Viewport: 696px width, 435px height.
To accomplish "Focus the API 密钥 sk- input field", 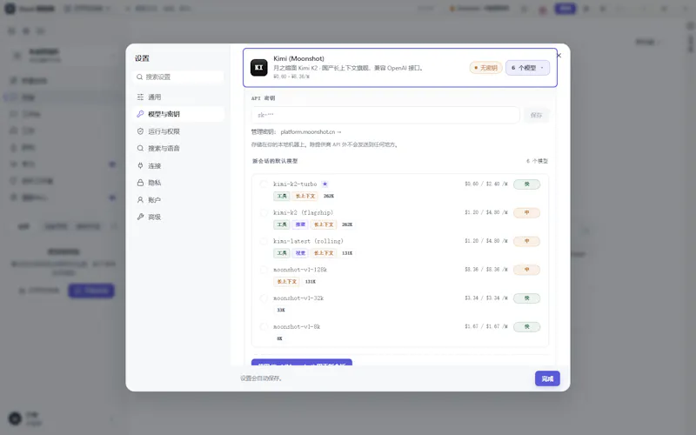I will (385, 115).
